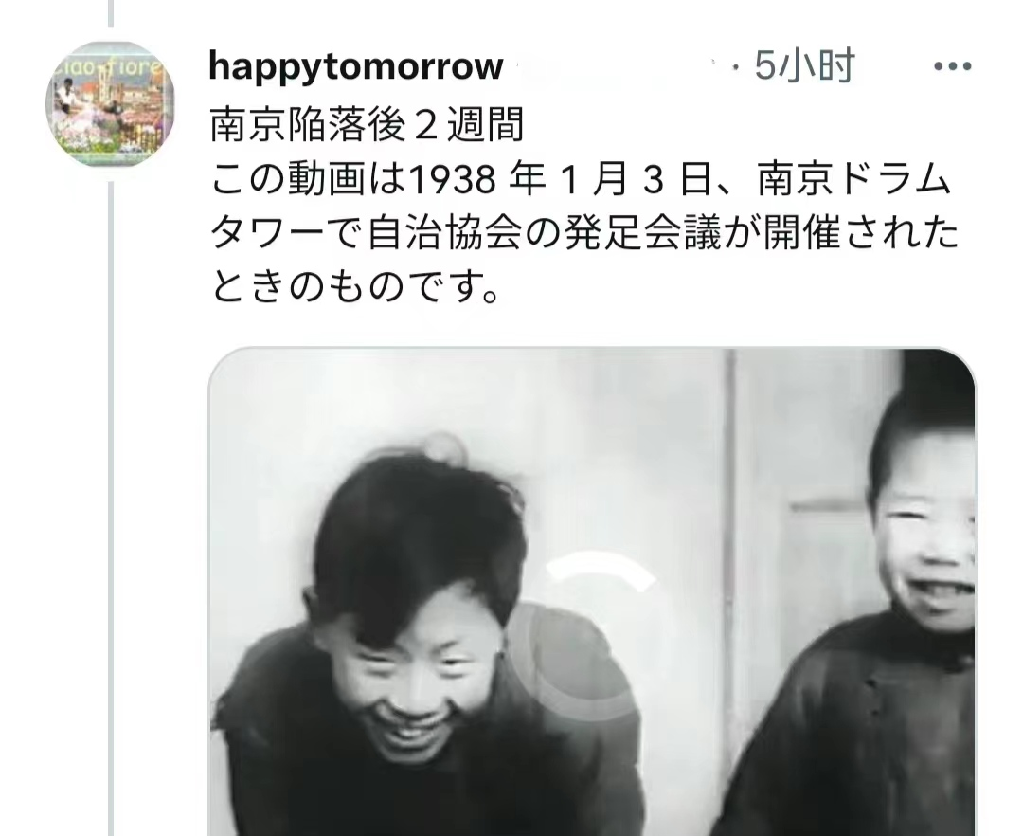This screenshot has height=836, width=1023.
Task: Click the rounded top-left corner of the video
Action: [225, 365]
